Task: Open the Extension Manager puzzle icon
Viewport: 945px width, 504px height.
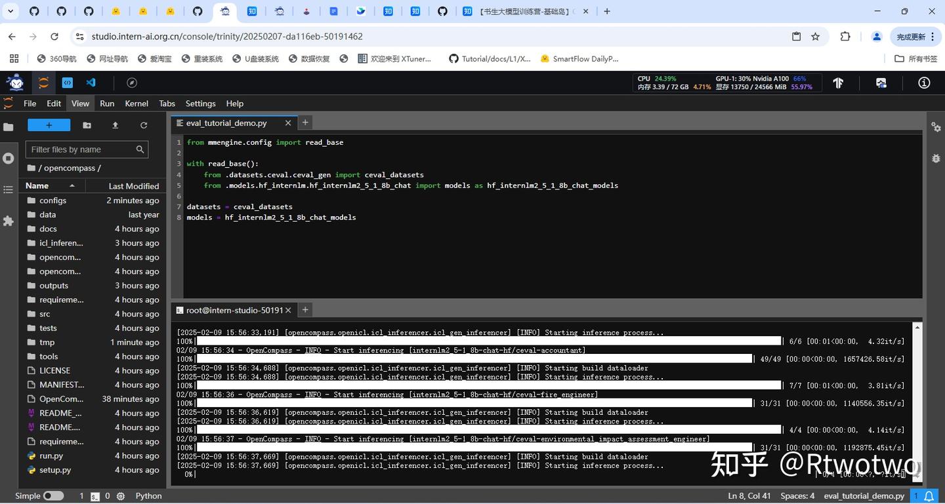Action: (x=9, y=221)
